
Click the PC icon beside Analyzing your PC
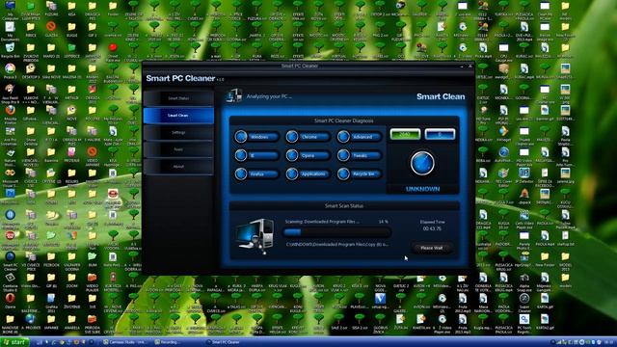tap(233, 95)
